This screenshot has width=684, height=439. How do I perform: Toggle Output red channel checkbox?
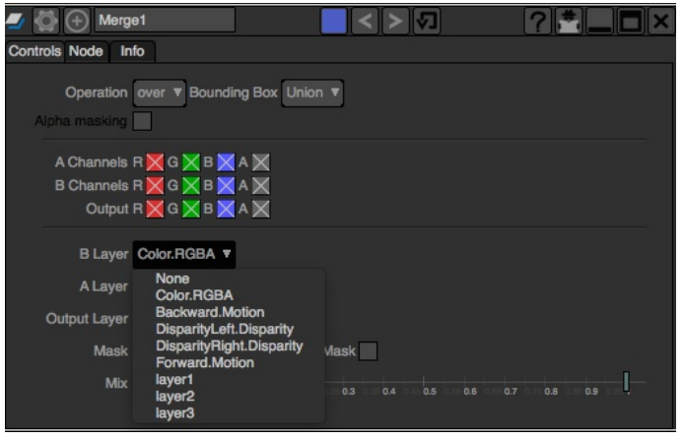(x=155, y=209)
